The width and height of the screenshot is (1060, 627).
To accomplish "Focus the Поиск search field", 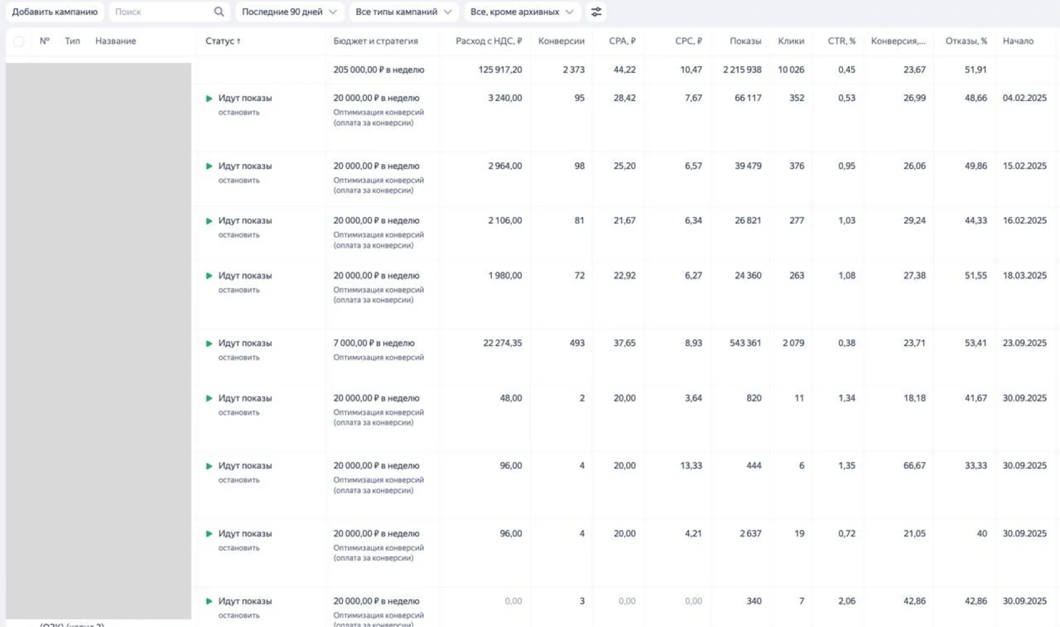I will coord(161,11).
